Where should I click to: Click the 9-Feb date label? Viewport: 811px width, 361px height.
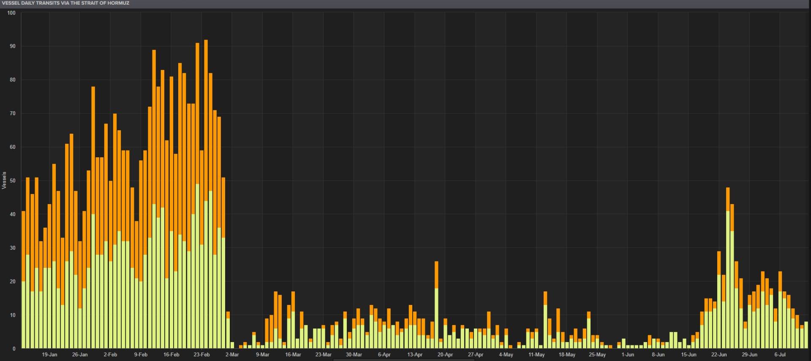click(x=141, y=355)
